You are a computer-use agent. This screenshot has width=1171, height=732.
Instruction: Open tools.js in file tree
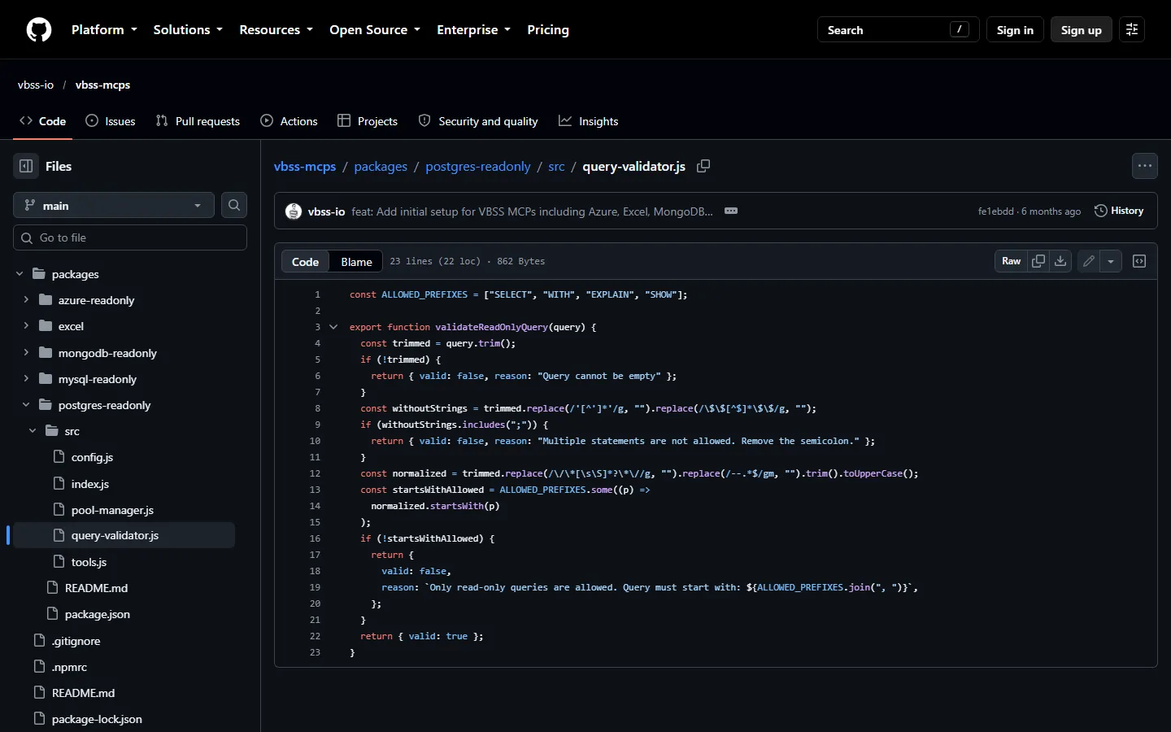(x=89, y=562)
